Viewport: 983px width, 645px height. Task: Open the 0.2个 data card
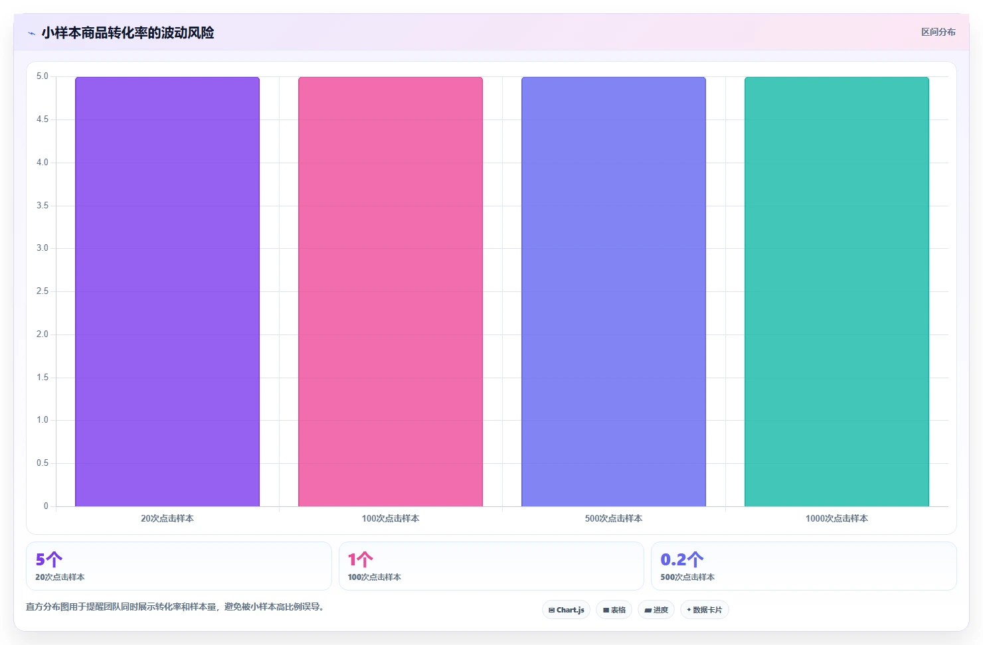click(804, 566)
